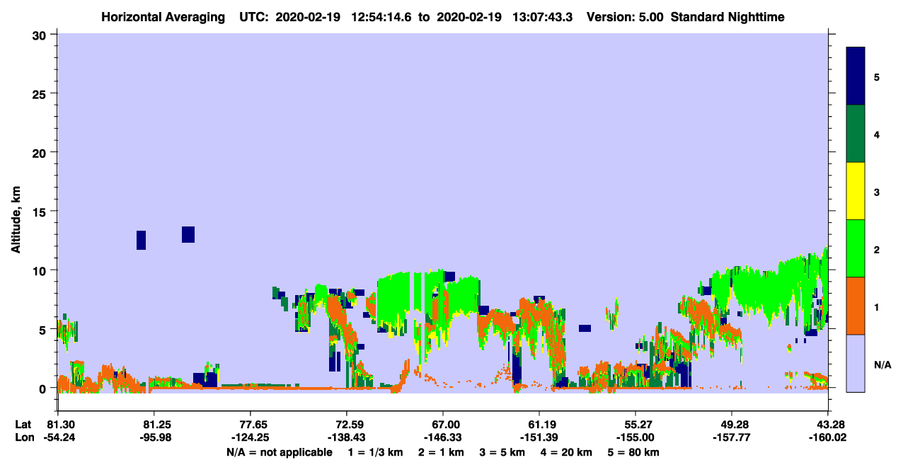Click the start time '12:54:14.6' in title
This screenshot has height=472, width=920.
click(x=383, y=16)
